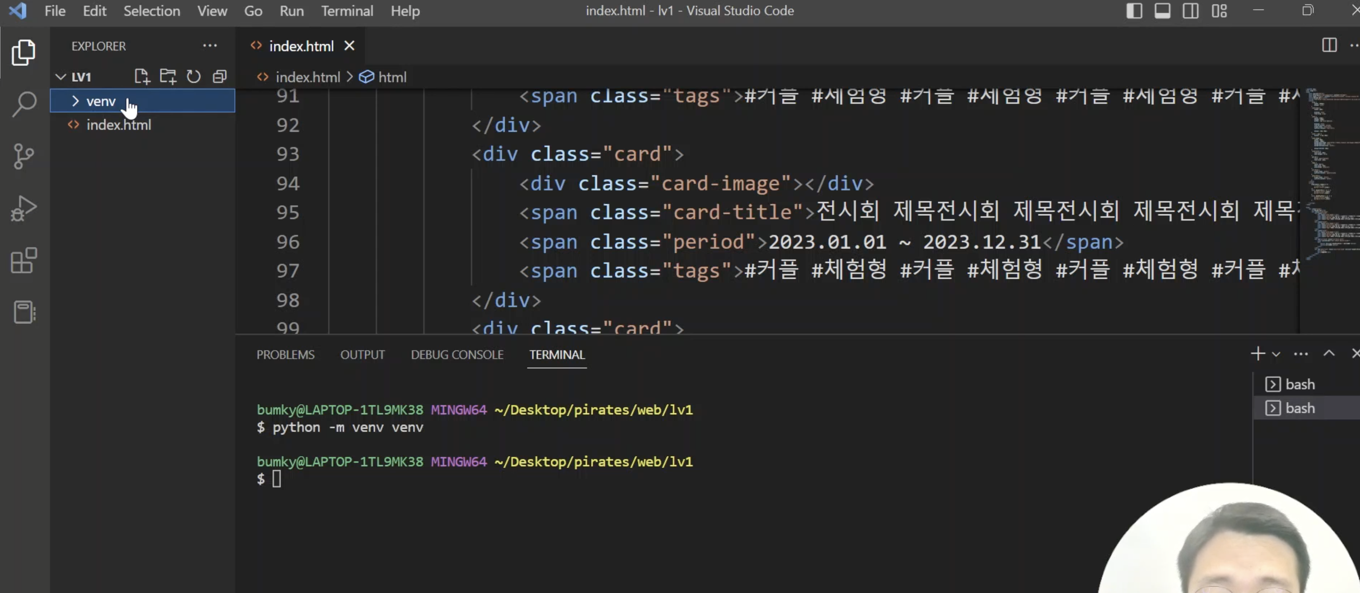The height and width of the screenshot is (593, 1360).
Task: Collapse all folders in Explorer
Action: coord(220,76)
